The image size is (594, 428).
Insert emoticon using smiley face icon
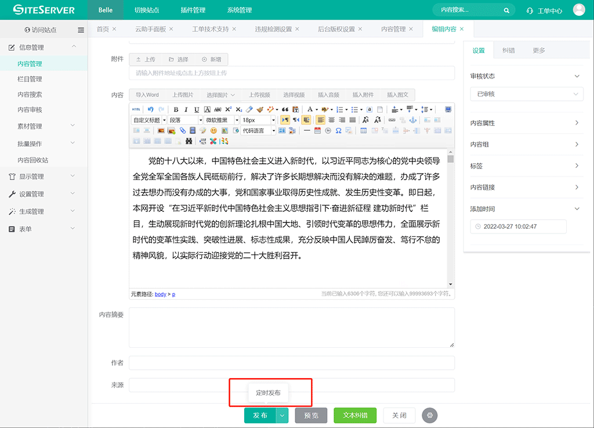(x=213, y=131)
